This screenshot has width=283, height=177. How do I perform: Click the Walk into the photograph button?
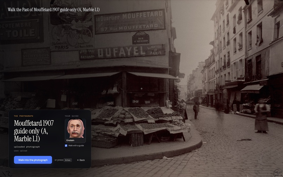pos(33,160)
